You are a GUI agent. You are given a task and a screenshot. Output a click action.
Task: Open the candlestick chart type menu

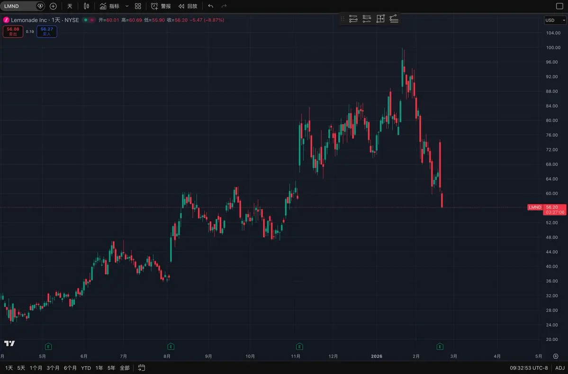click(x=86, y=6)
